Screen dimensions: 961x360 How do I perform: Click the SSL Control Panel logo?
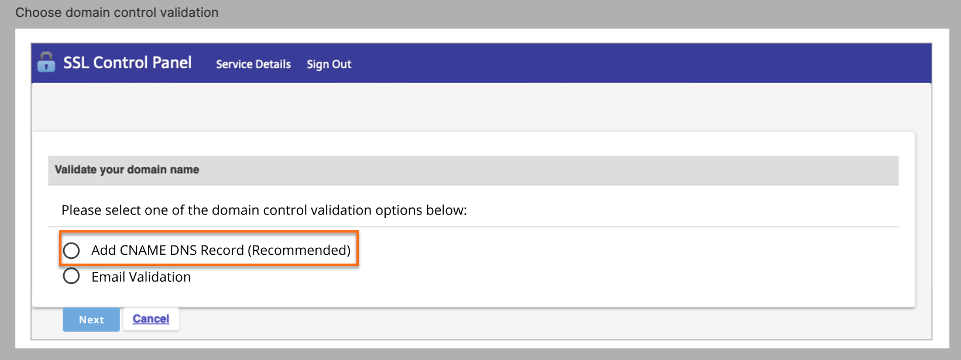[x=115, y=63]
